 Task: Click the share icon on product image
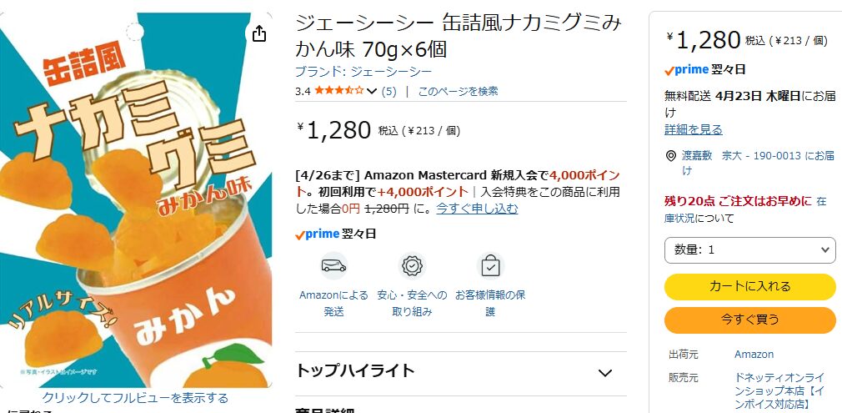coord(258,34)
